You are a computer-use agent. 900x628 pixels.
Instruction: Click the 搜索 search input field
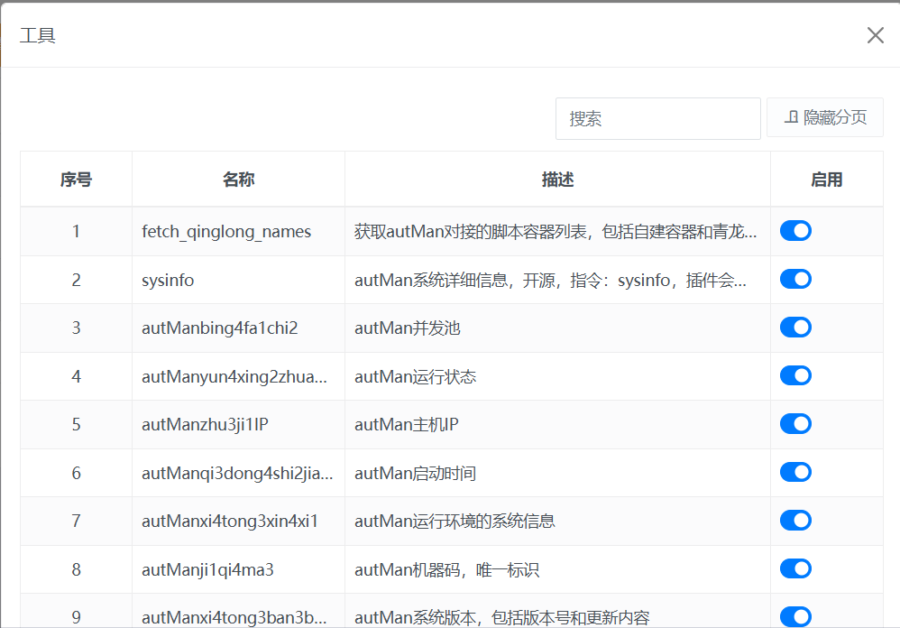(x=657, y=118)
